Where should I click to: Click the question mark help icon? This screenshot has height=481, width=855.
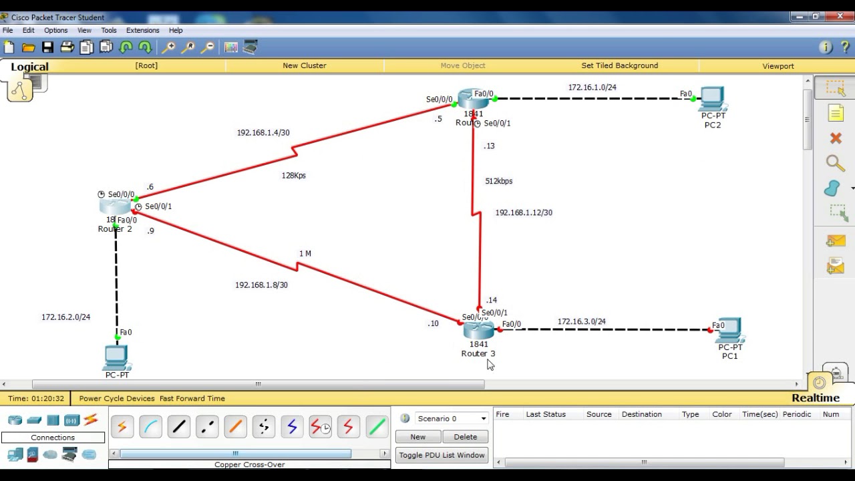click(x=845, y=47)
